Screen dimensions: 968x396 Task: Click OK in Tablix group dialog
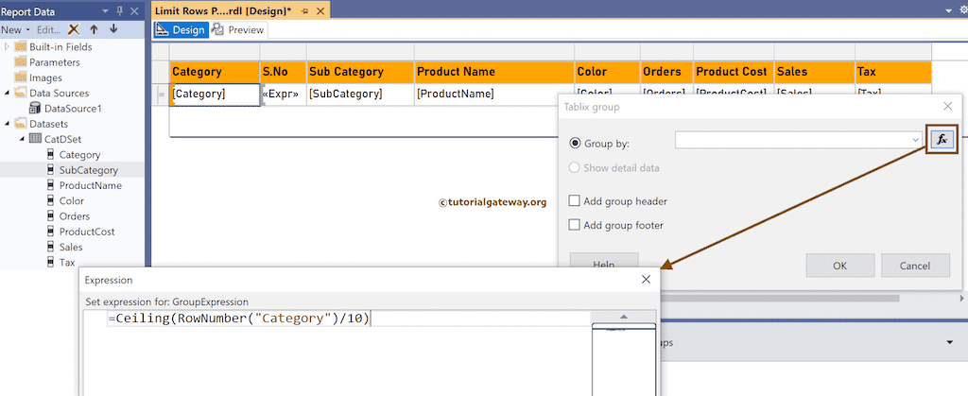pyautogui.click(x=839, y=266)
